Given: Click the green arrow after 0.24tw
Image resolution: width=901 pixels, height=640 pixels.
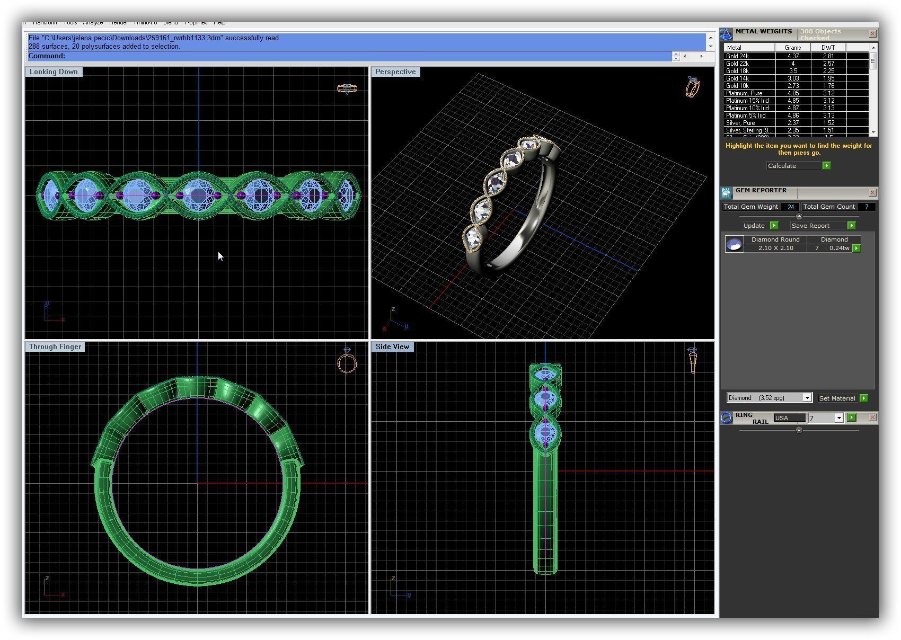Looking at the screenshot, I should 856,248.
